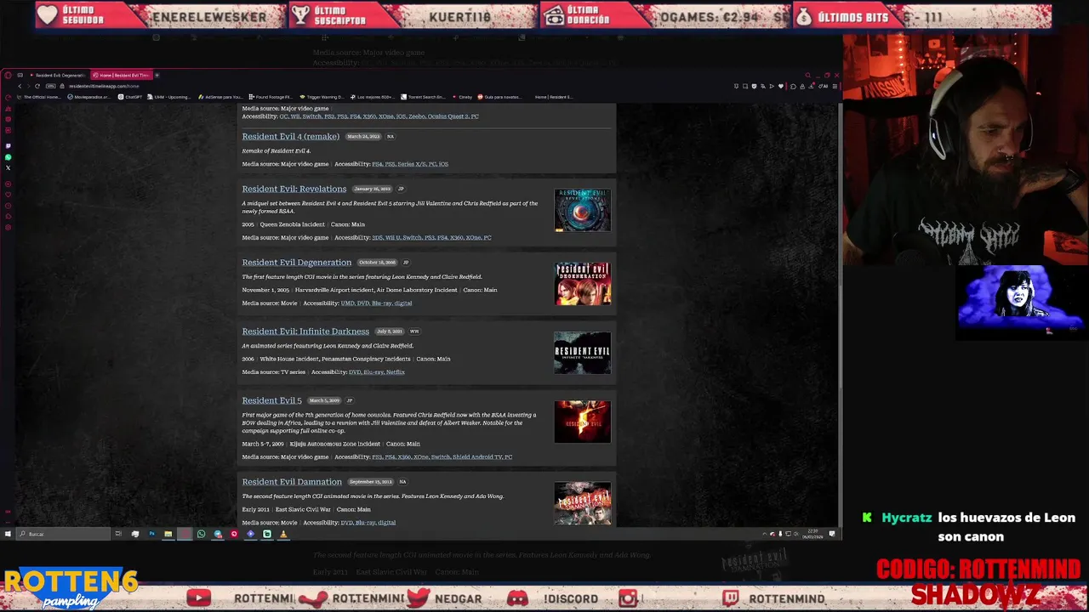Screen dimensions: 1089x612
Task: Click the Infinite Darkness cover thumbnail
Action: [x=582, y=353]
